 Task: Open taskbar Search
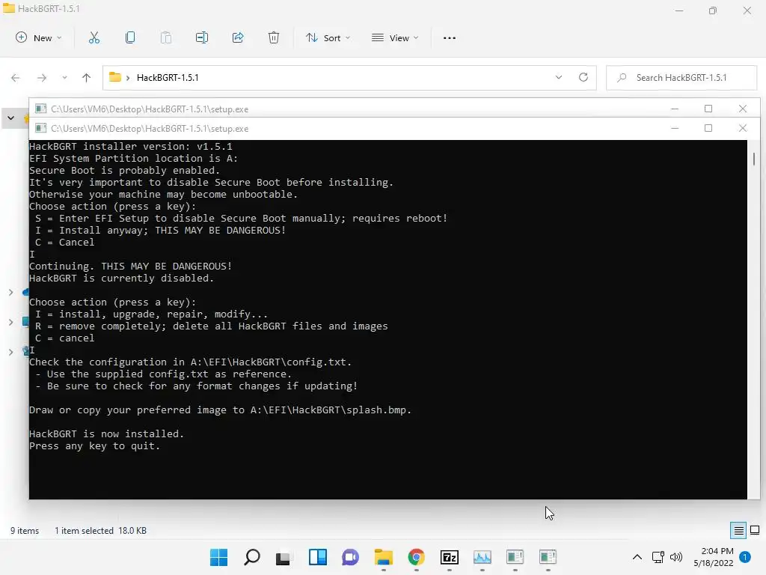click(251, 557)
